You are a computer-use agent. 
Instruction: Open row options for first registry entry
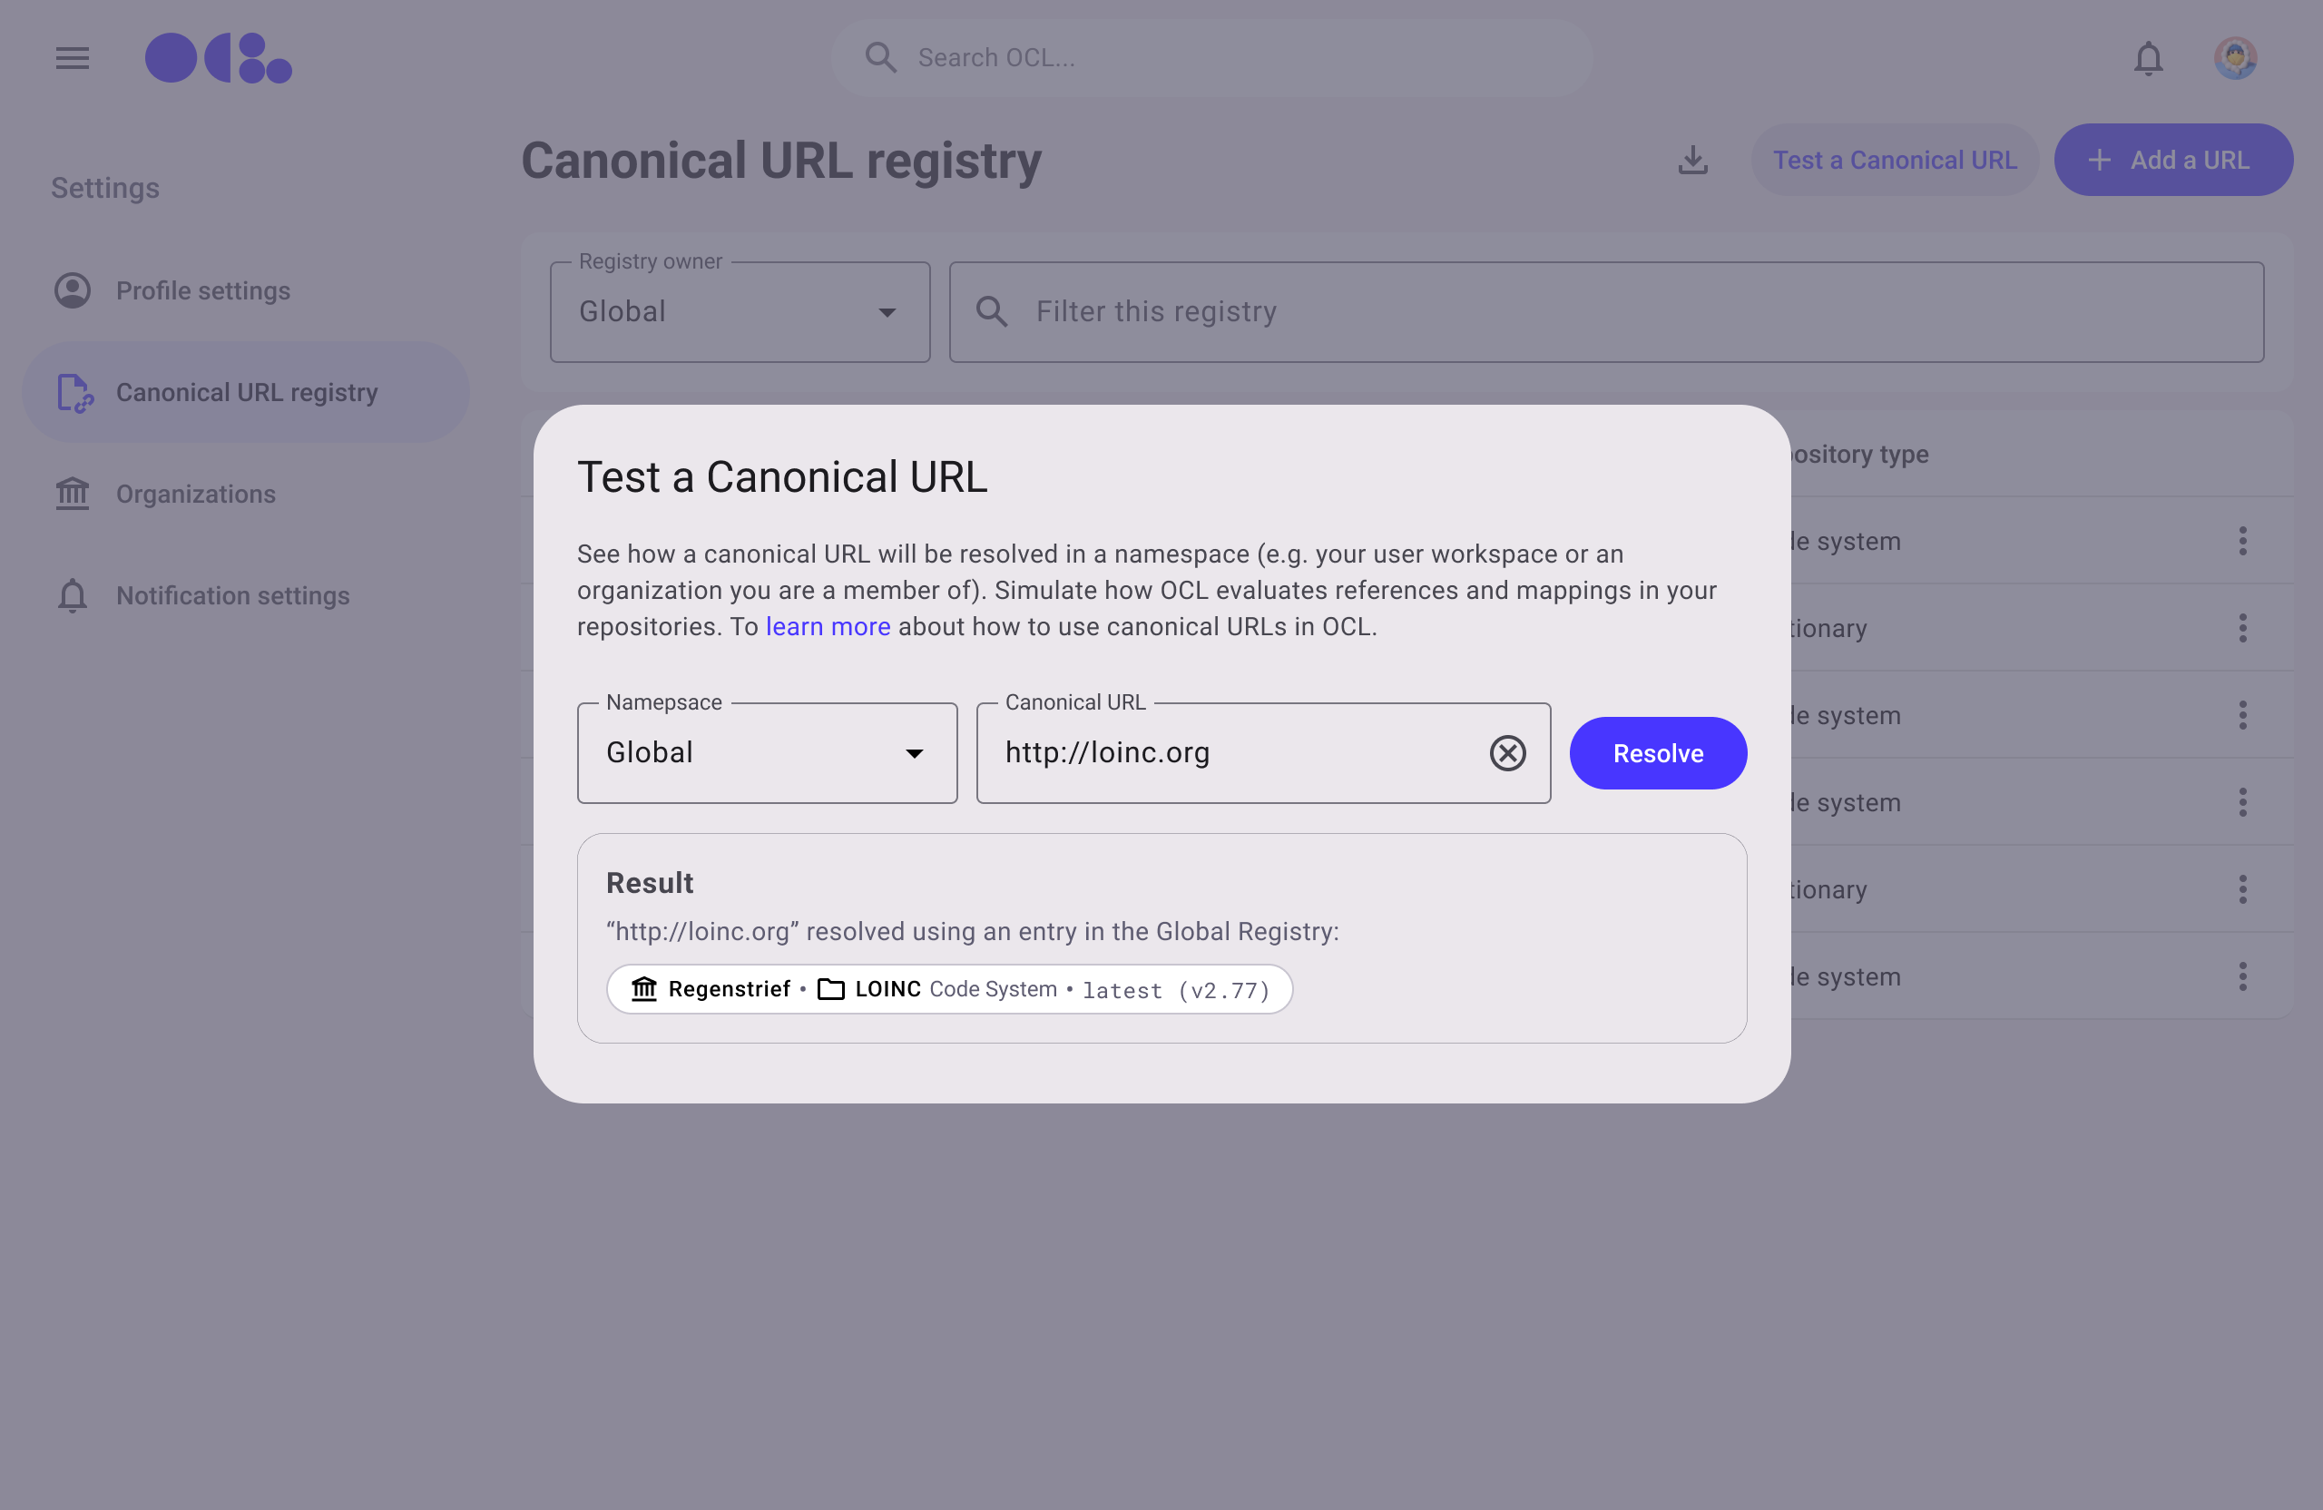coord(2242,541)
